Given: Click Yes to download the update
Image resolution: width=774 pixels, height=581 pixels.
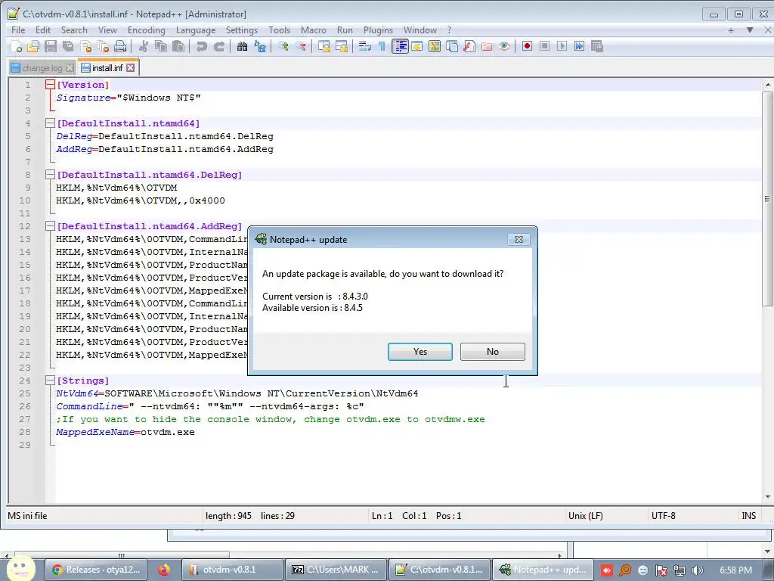Looking at the screenshot, I should [x=420, y=352].
